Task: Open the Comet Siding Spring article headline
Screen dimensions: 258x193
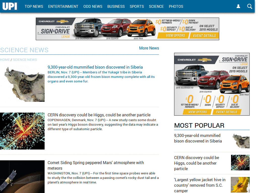Action: click(95, 165)
